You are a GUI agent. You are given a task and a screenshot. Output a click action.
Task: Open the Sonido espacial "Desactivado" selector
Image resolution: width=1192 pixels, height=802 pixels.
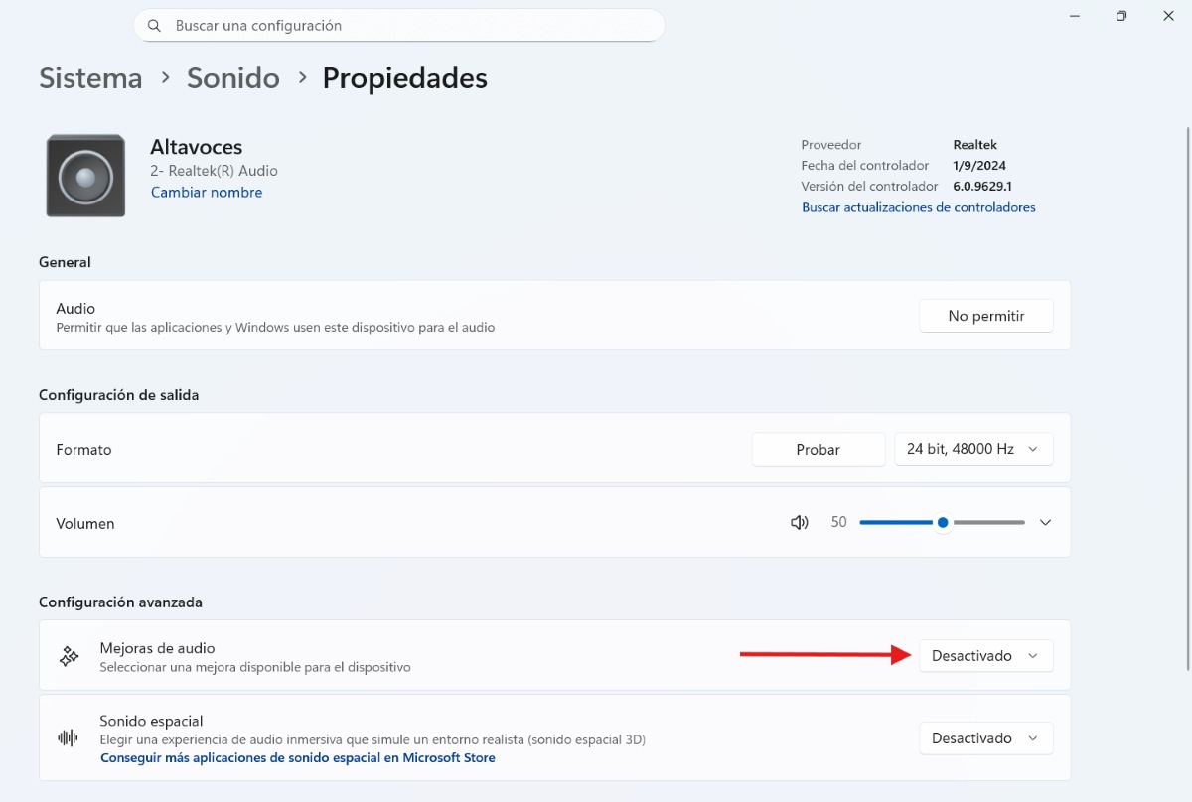[x=985, y=737]
